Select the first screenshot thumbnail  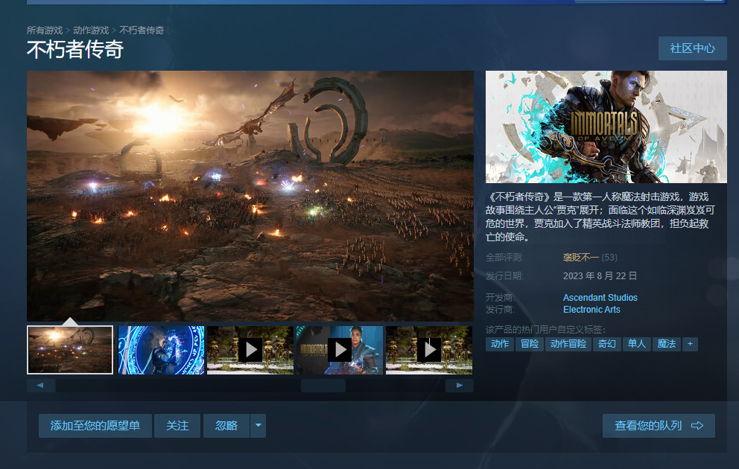(70, 350)
